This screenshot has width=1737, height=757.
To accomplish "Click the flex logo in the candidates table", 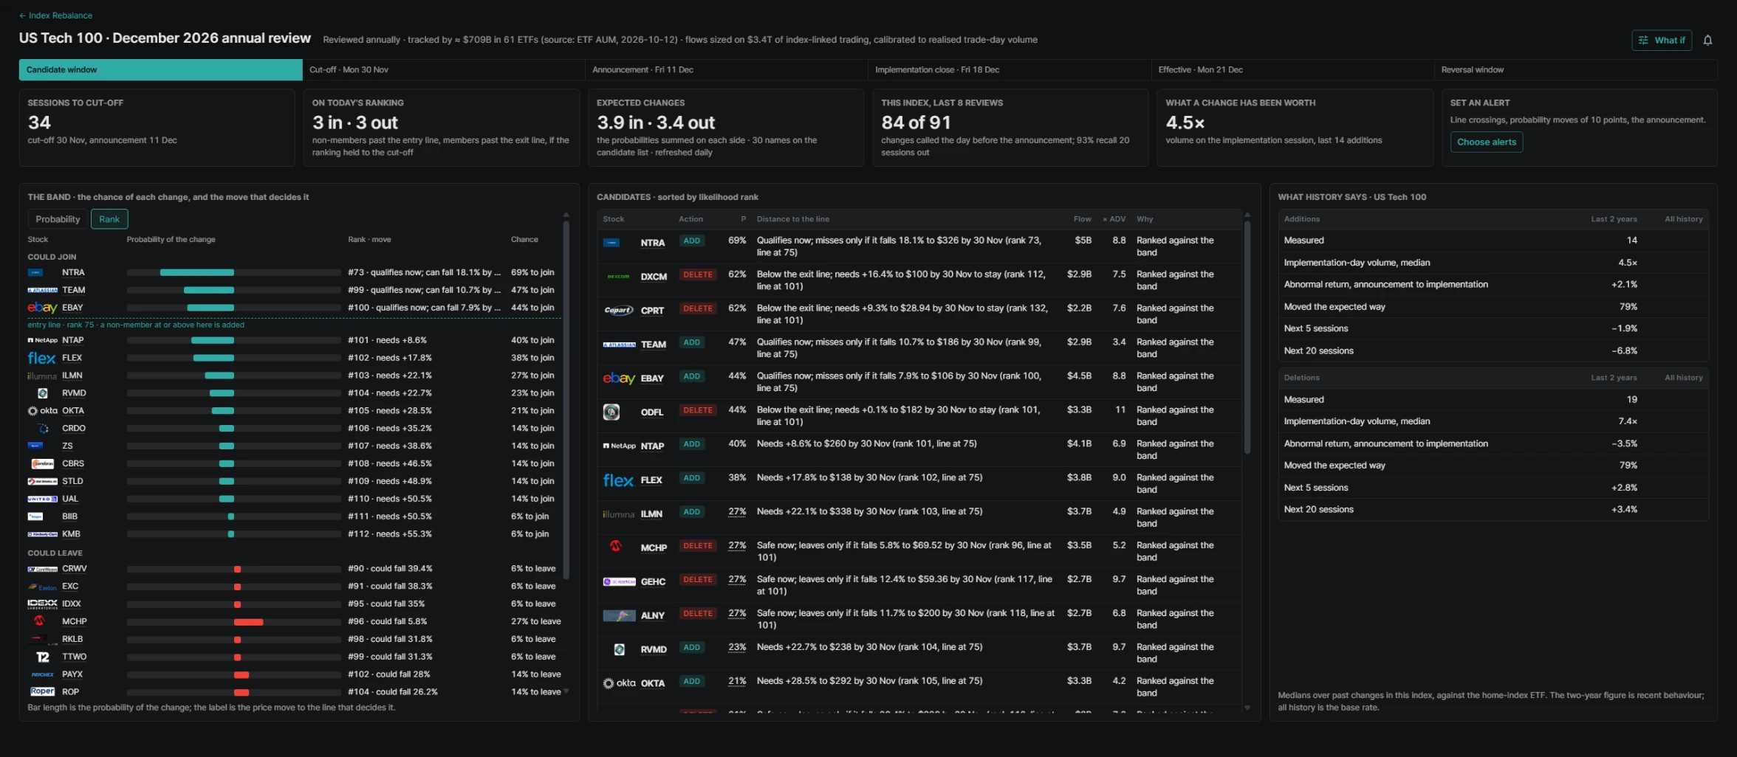I will (x=618, y=480).
